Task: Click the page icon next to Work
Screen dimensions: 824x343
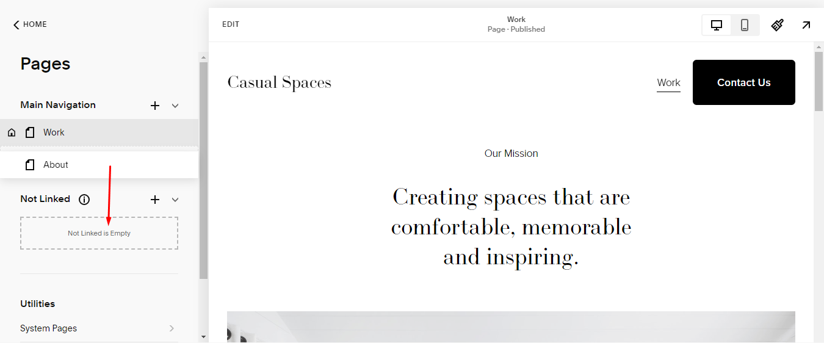Action: tap(30, 132)
